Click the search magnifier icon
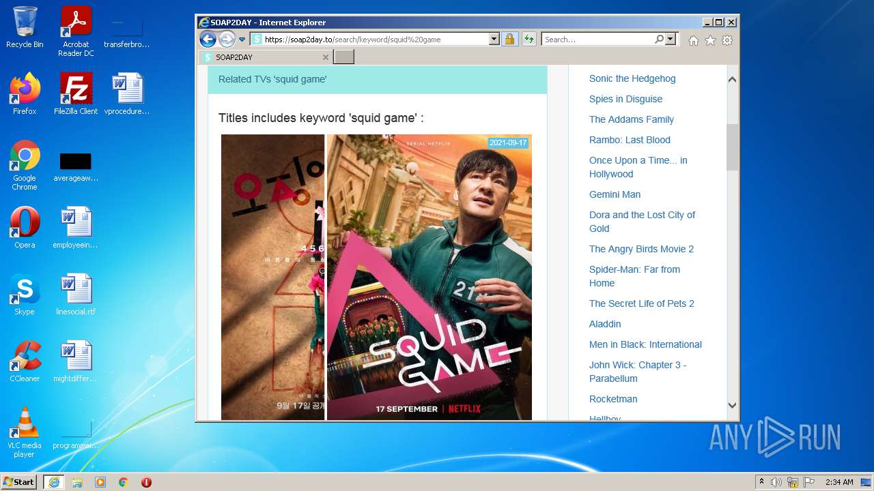The height and width of the screenshot is (491, 874). [x=659, y=40]
